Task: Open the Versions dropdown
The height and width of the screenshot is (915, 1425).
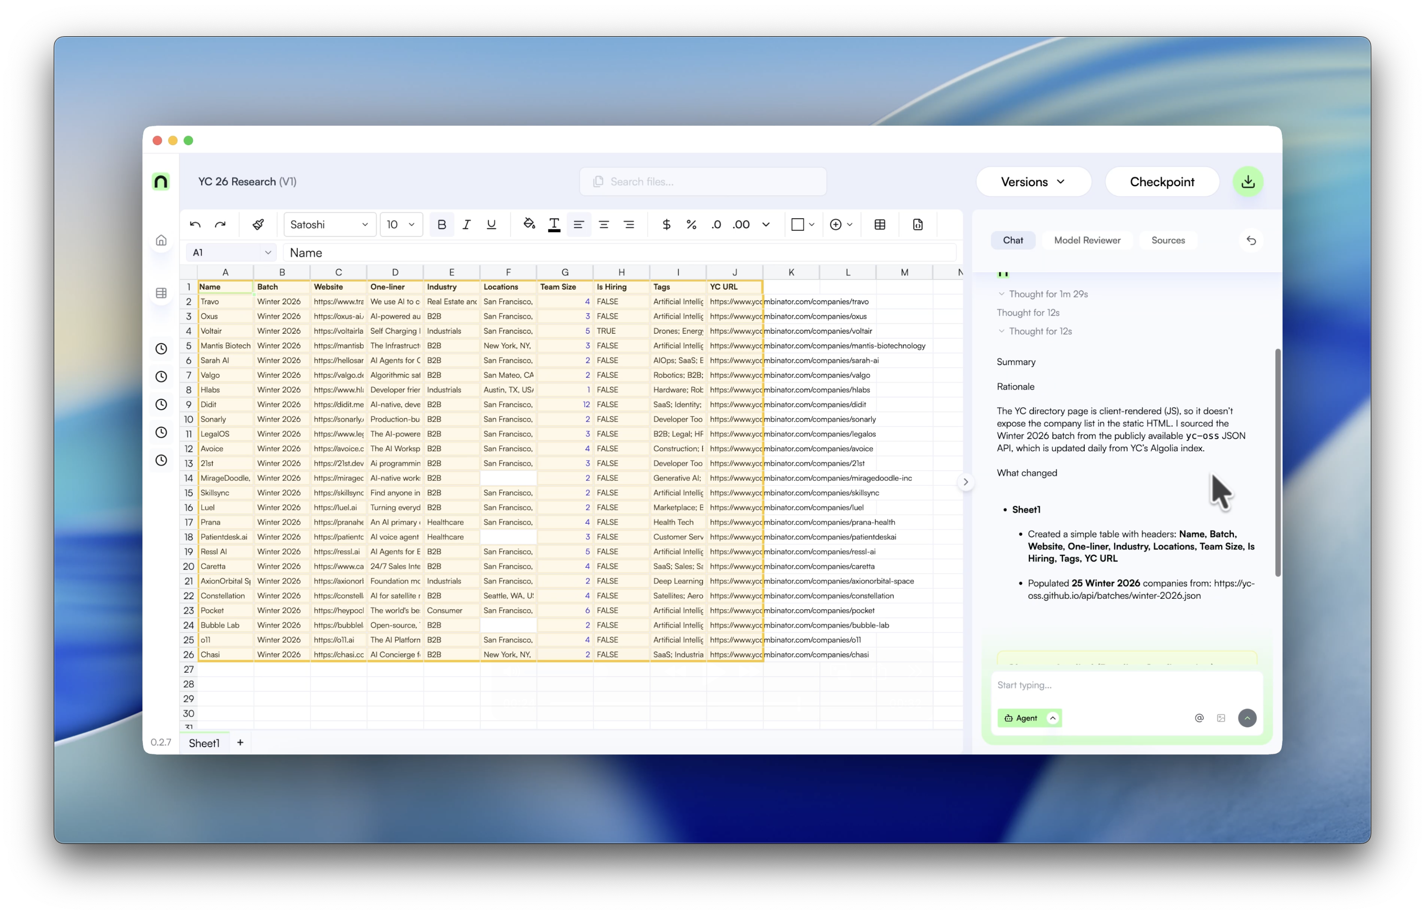Action: click(1032, 182)
